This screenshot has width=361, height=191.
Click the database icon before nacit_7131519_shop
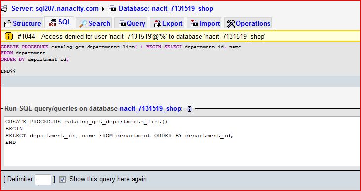[x=112, y=9]
